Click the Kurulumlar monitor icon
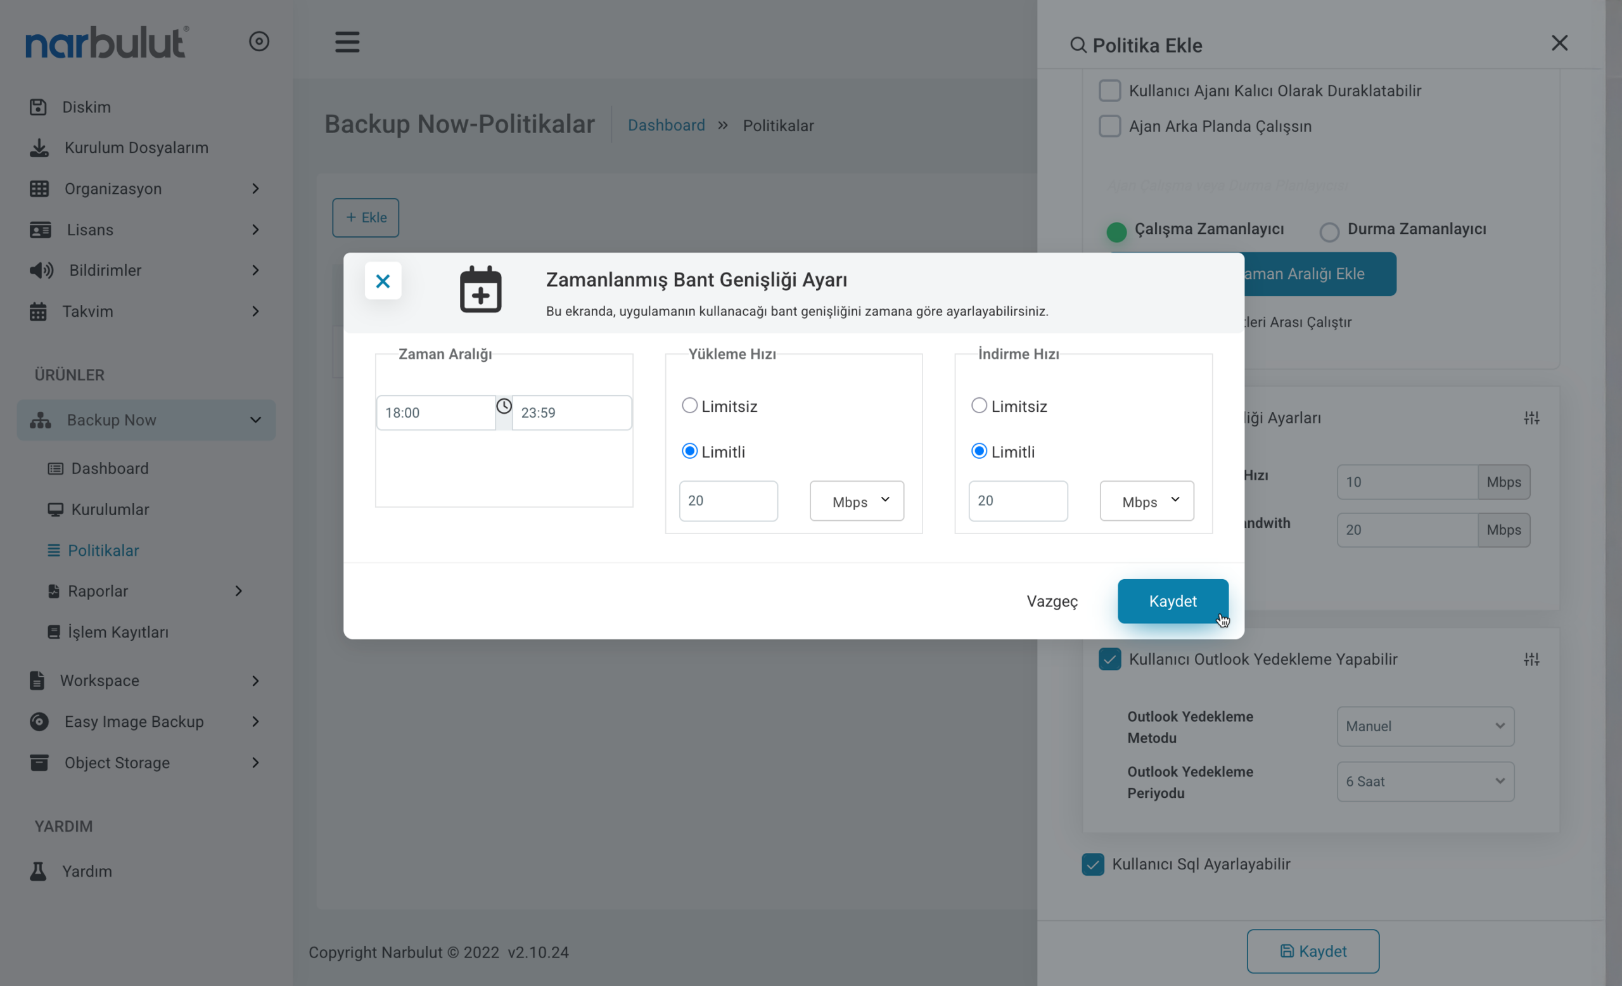 pos(55,509)
